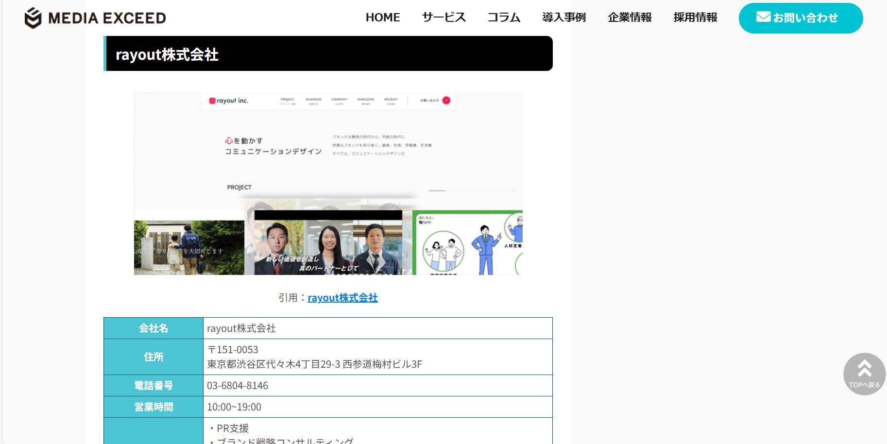Open the rayout inc. website screenshot

[328, 184]
